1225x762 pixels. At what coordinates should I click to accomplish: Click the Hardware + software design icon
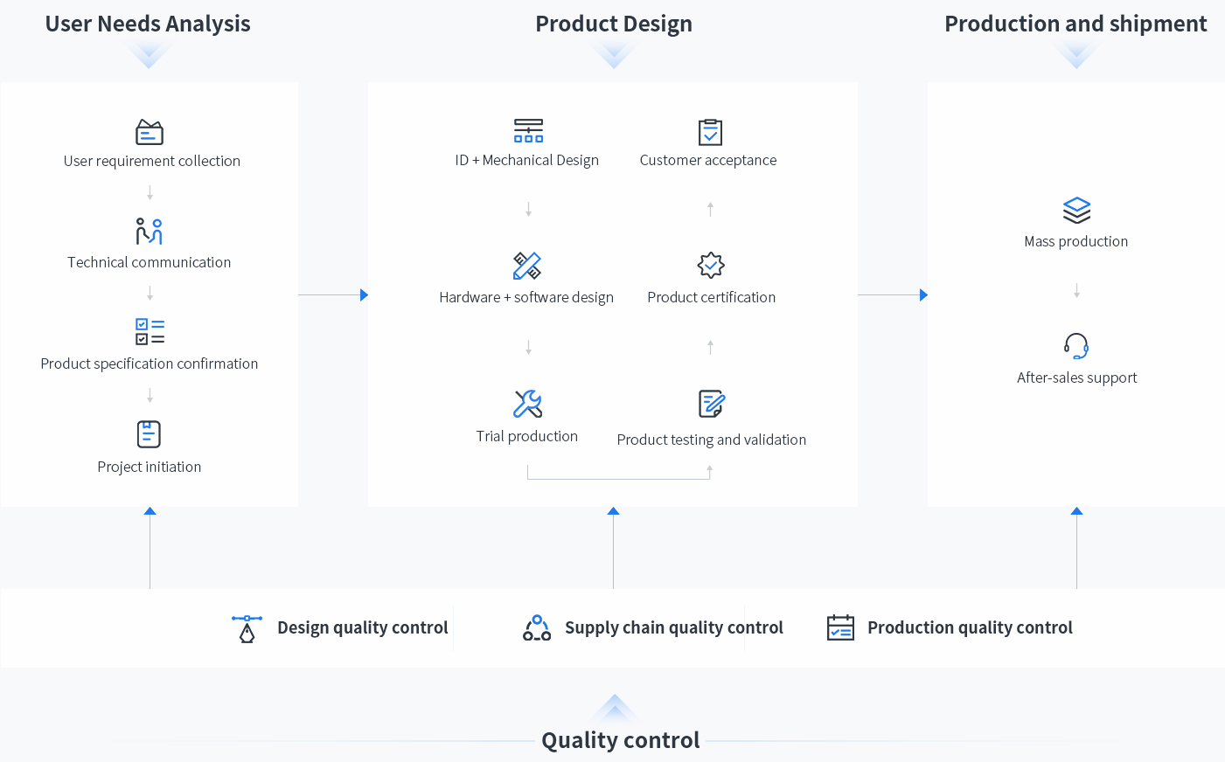pos(527,266)
